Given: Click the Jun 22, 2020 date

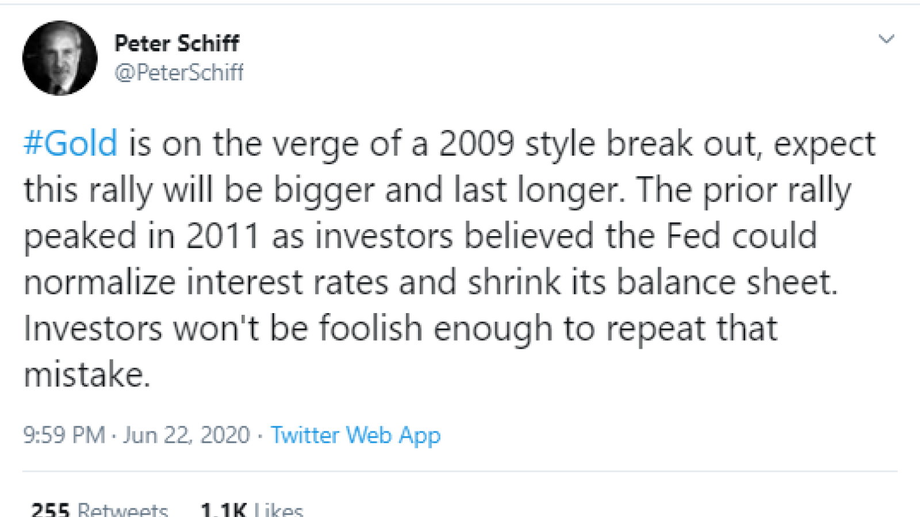Looking at the screenshot, I should [x=186, y=435].
